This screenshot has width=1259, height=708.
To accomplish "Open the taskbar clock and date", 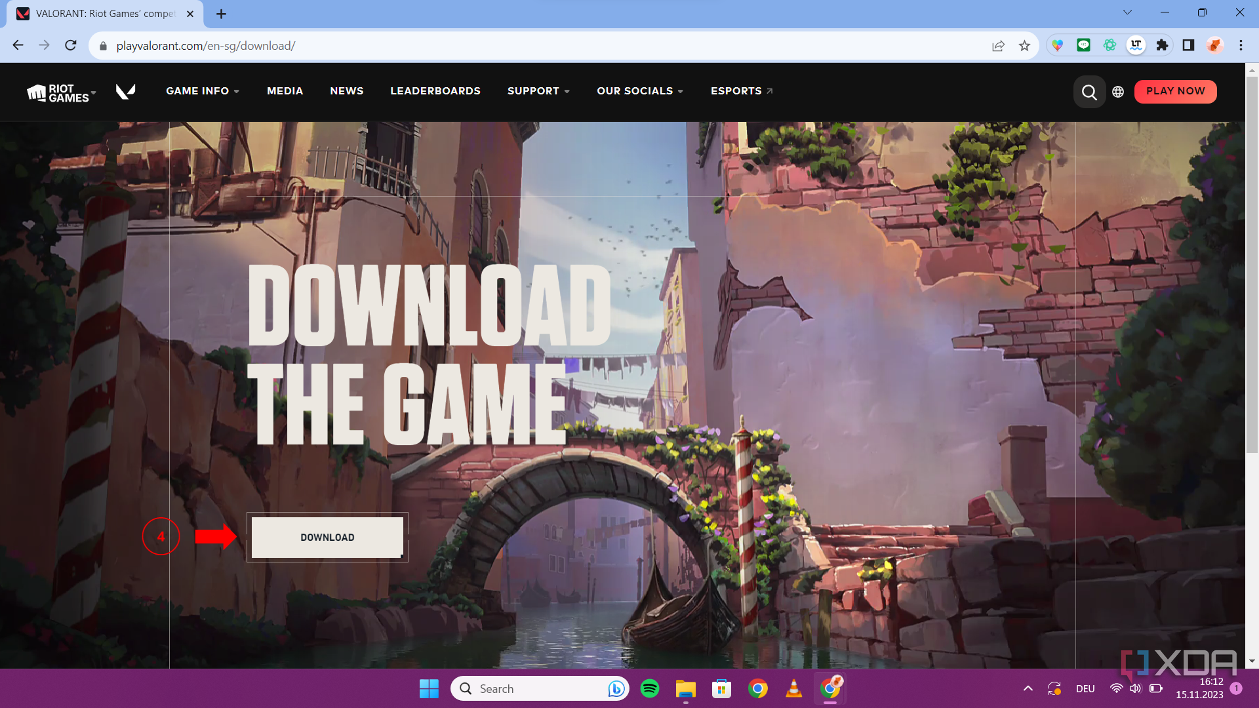I will (1199, 688).
